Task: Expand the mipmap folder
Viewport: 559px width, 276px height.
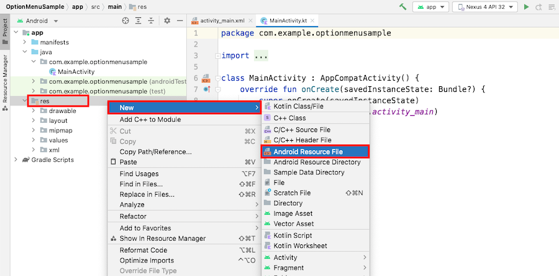Action: tap(33, 130)
